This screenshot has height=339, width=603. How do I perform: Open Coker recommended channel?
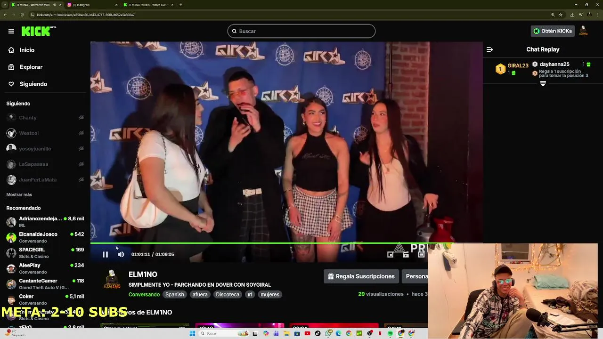pos(45,299)
